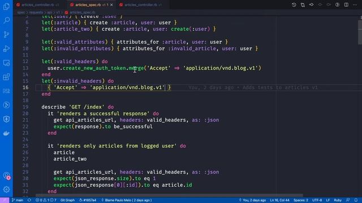
Task: Change indentation via 'Spaces: 2'
Action: [x=301, y=200]
